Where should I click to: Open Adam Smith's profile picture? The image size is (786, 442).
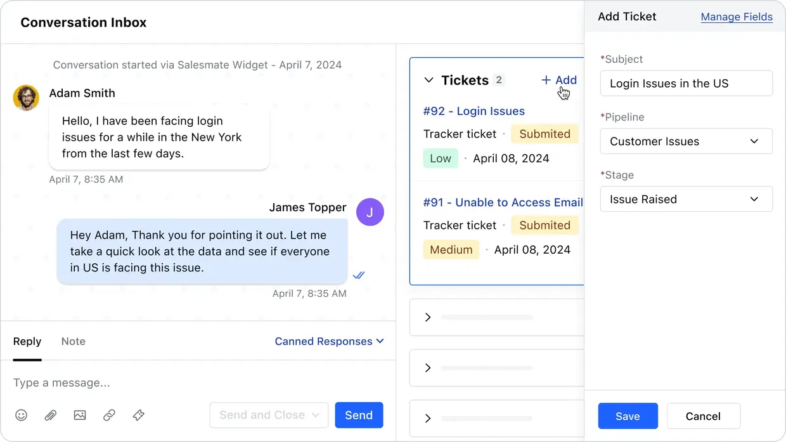[x=26, y=98]
